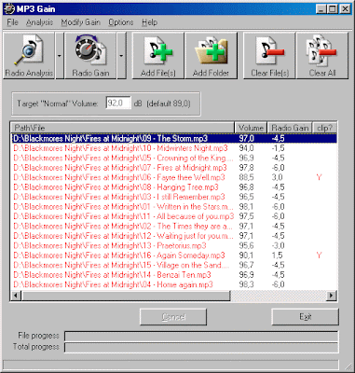Select the row 12 - Waiting just for you
Screen dimensions: 355x373
pos(174,236)
